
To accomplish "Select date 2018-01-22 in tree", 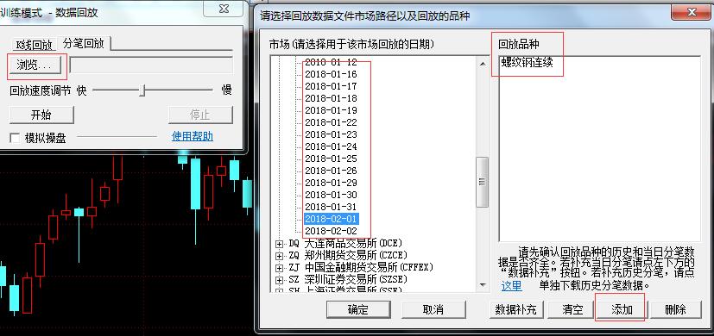I will click(x=331, y=122).
